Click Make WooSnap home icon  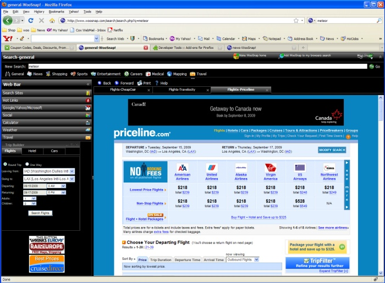pyautogui.click(x=236, y=56)
